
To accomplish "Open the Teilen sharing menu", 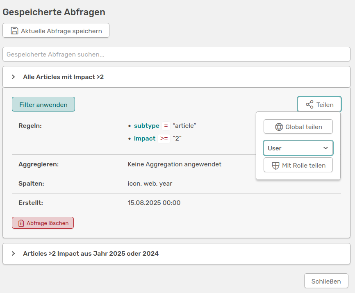I will (319, 104).
